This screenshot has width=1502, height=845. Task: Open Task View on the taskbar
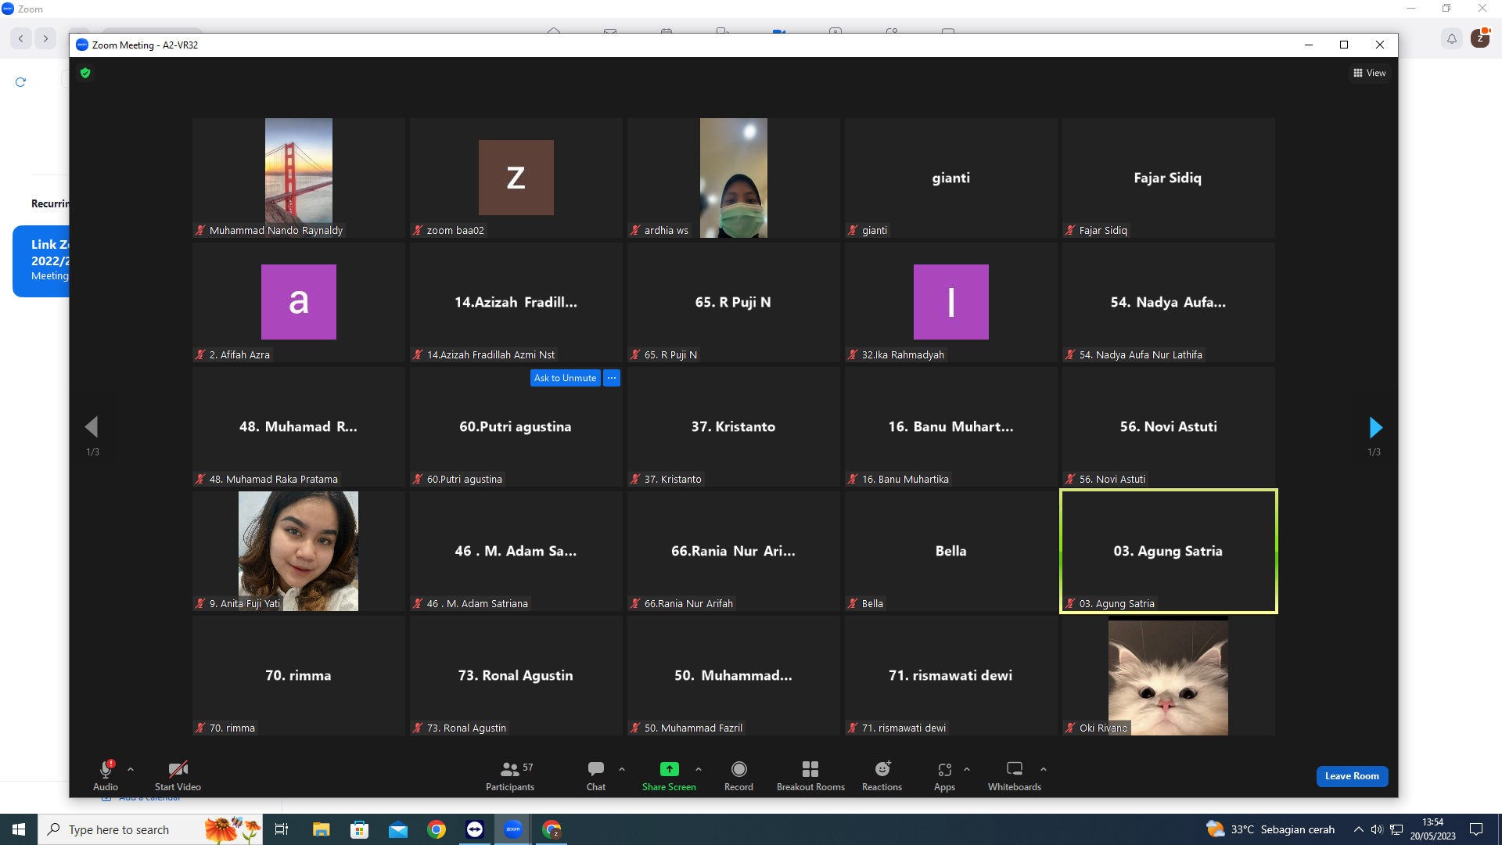pos(282,829)
